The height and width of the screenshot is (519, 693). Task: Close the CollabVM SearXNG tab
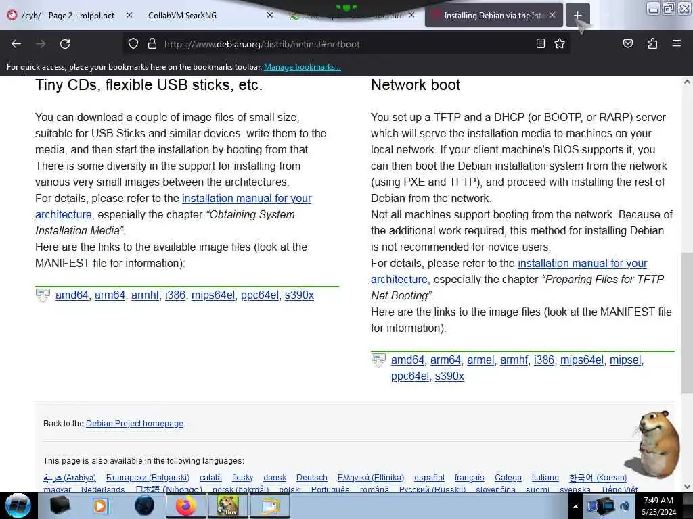pos(270,15)
